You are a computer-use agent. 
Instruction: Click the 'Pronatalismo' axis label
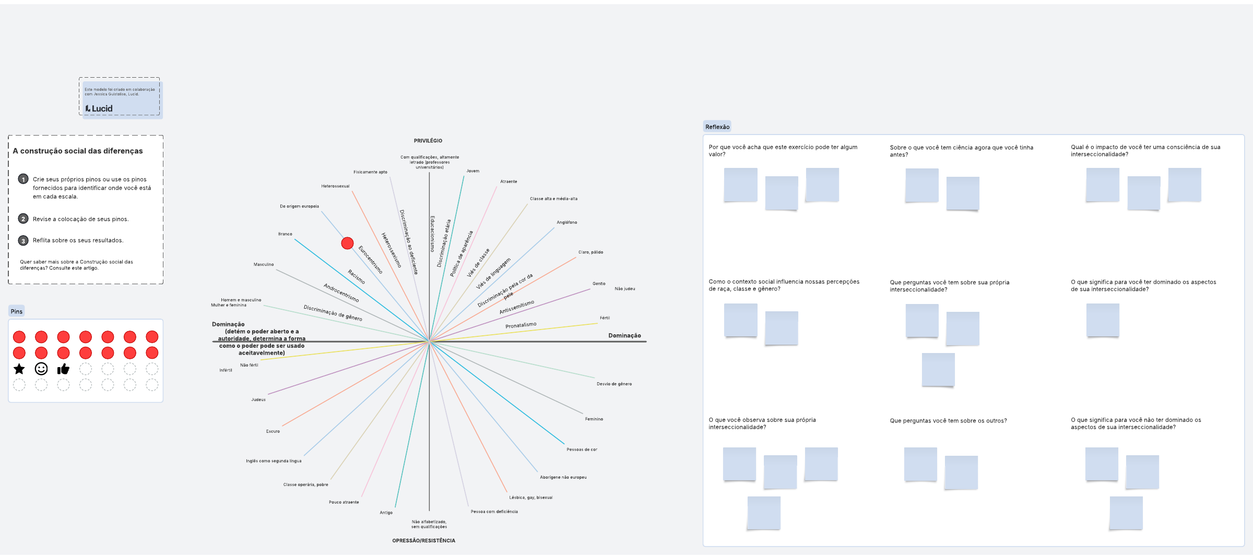521,325
